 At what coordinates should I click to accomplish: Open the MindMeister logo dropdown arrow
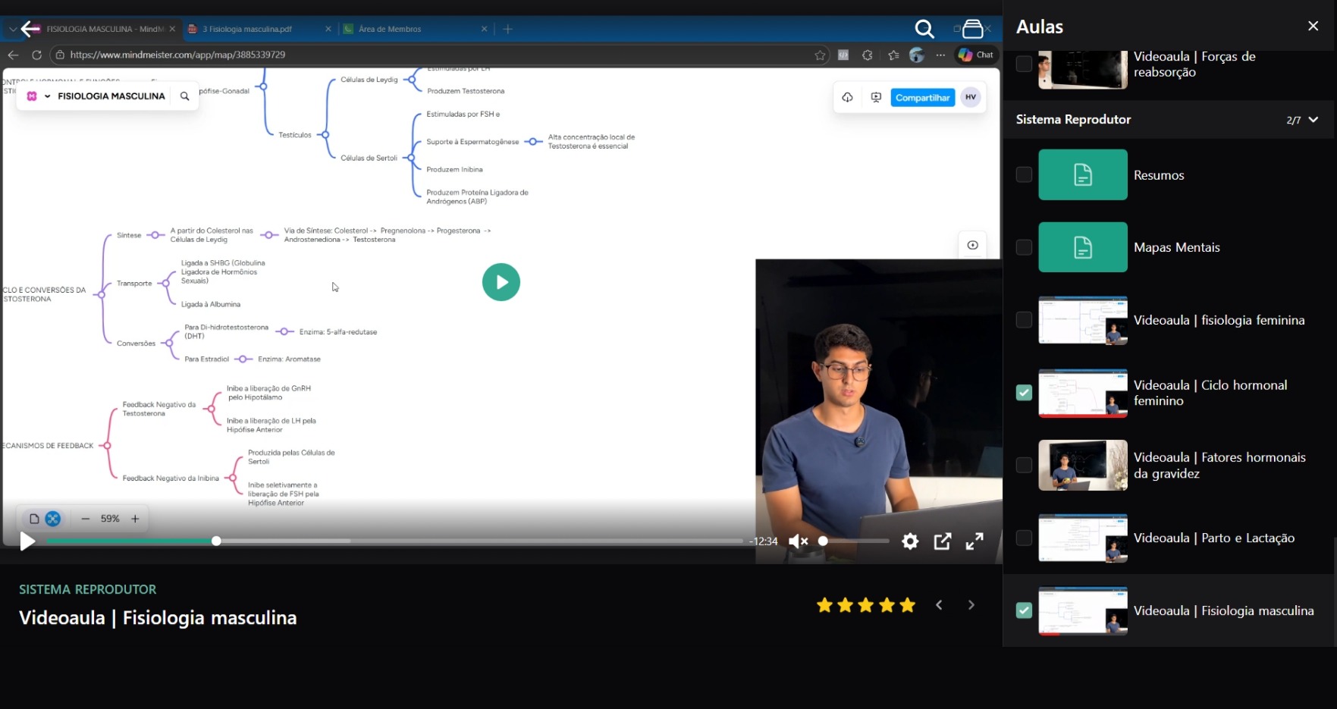(47, 96)
